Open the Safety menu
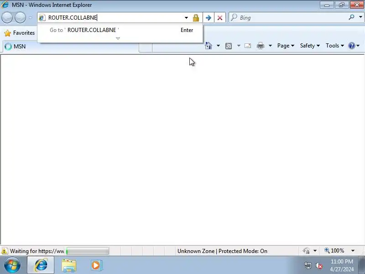This screenshot has height=274, width=365. [x=310, y=46]
